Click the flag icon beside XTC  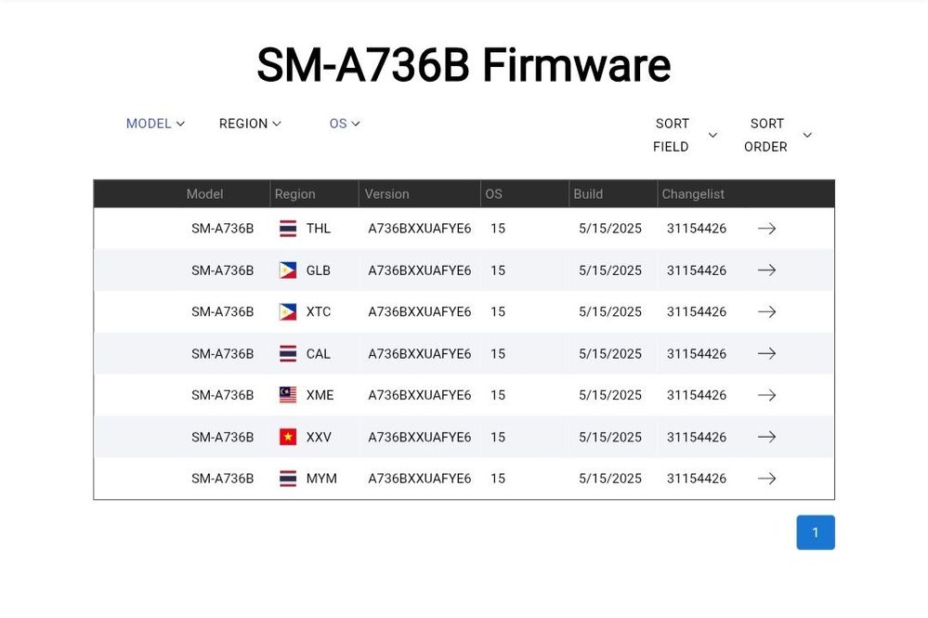288,312
